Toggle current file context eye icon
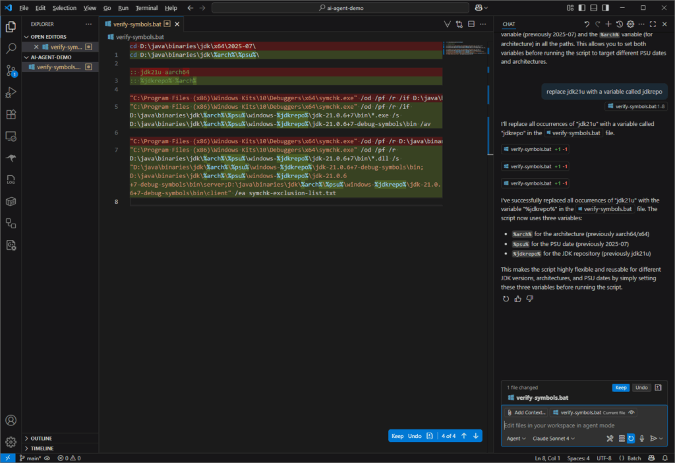Viewport: 675px width, 463px height. pyautogui.click(x=631, y=412)
